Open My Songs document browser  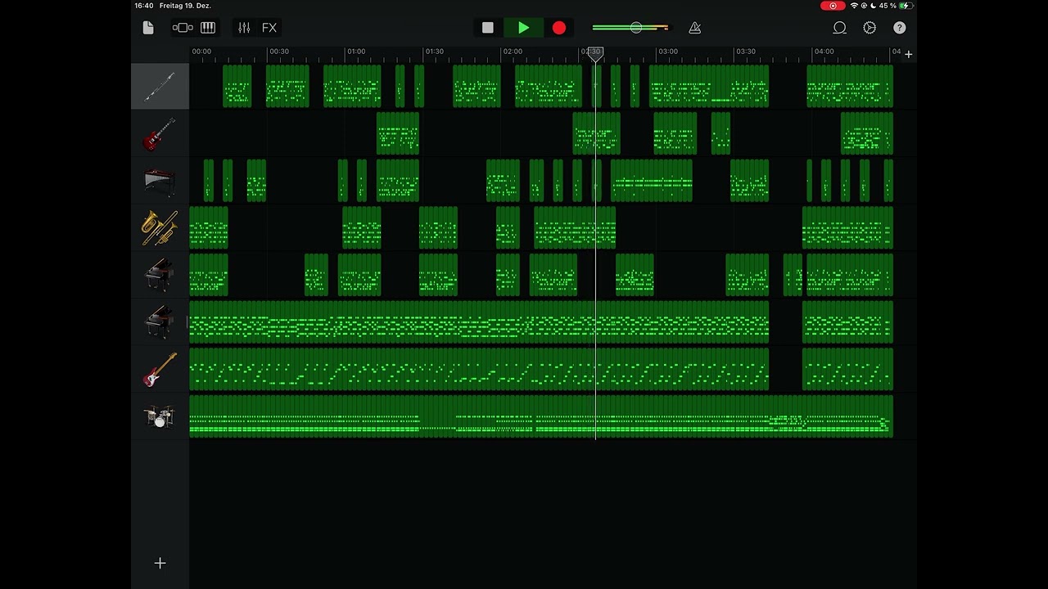point(148,28)
